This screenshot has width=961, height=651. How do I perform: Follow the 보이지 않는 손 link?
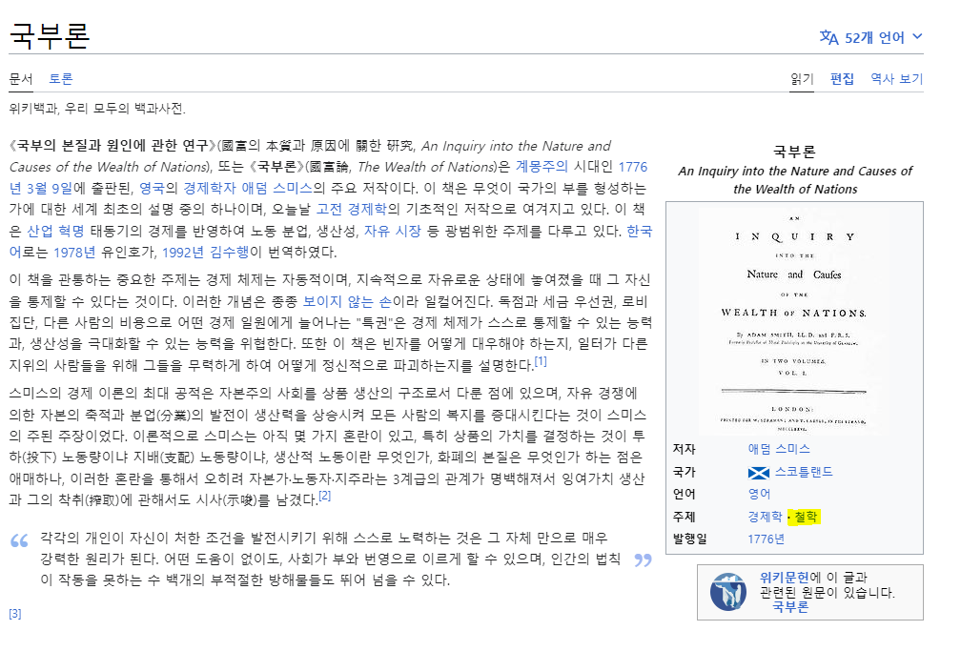tap(347, 301)
